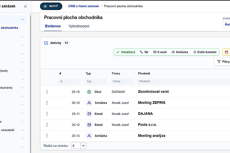The width and height of the screenshot is (230, 153).
Task: Open the DAJANA activity
Action: (145, 114)
